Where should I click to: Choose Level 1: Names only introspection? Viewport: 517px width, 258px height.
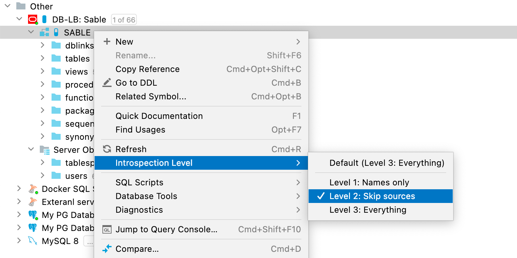(x=369, y=182)
